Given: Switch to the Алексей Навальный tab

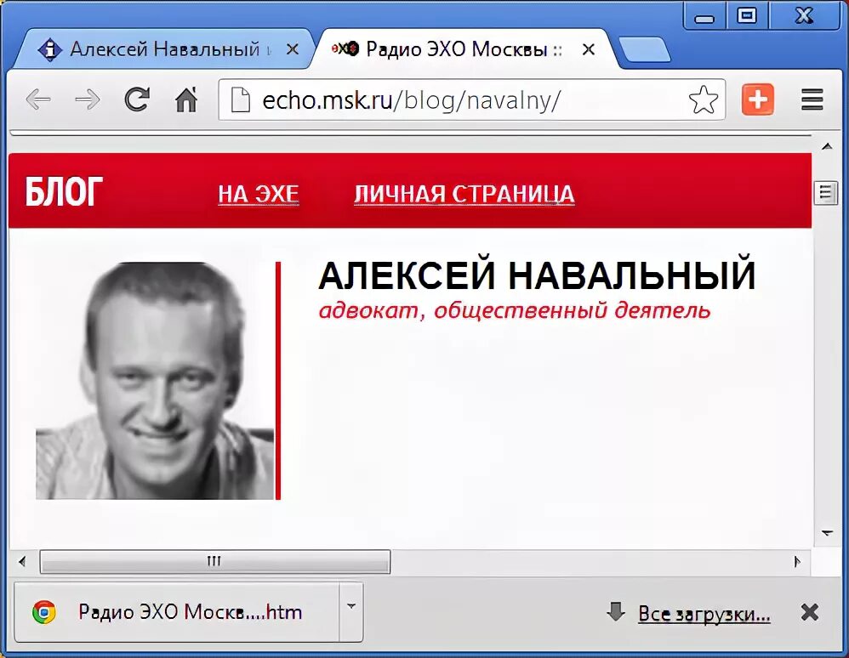Looking at the screenshot, I should tap(162, 49).
